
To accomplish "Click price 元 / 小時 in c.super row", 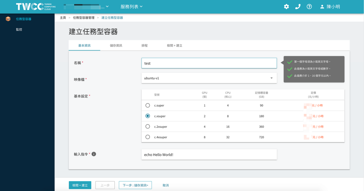I will tap(317, 105).
